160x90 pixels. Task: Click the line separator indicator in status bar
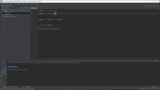pyautogui.click(x=144, y=89)
